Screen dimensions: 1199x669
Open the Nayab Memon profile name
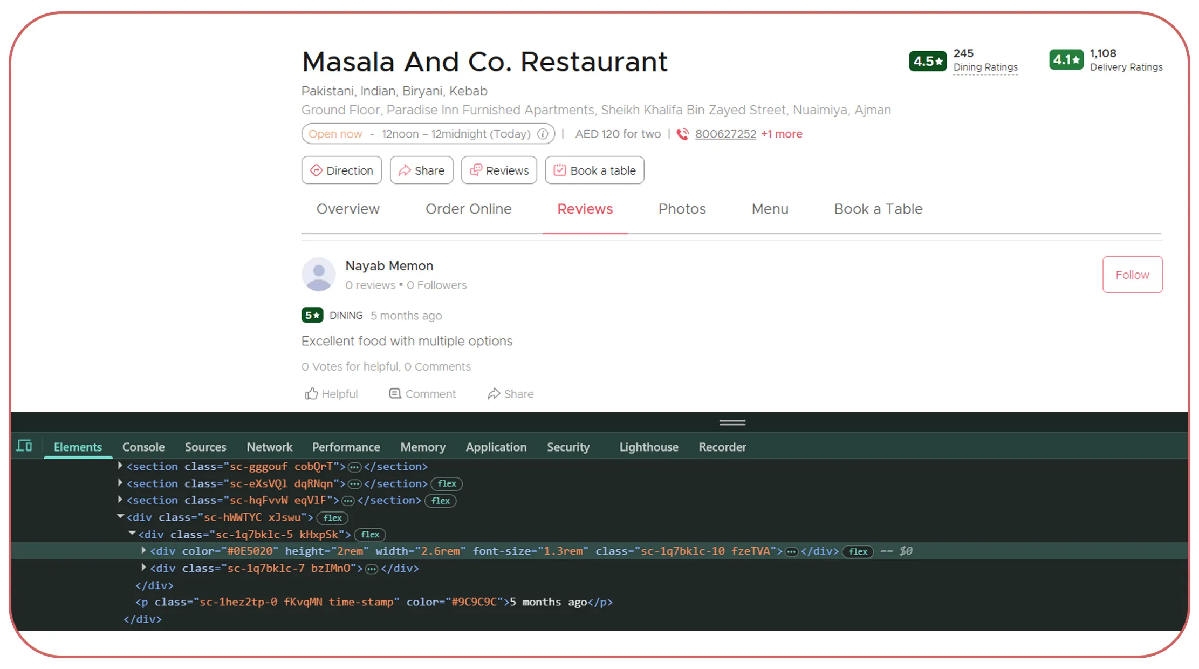(389, 265)
